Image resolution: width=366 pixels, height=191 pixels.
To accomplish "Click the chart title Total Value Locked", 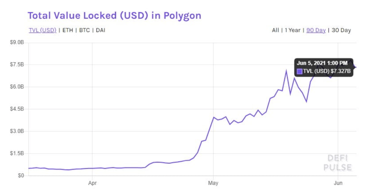I will pos(114,16).
